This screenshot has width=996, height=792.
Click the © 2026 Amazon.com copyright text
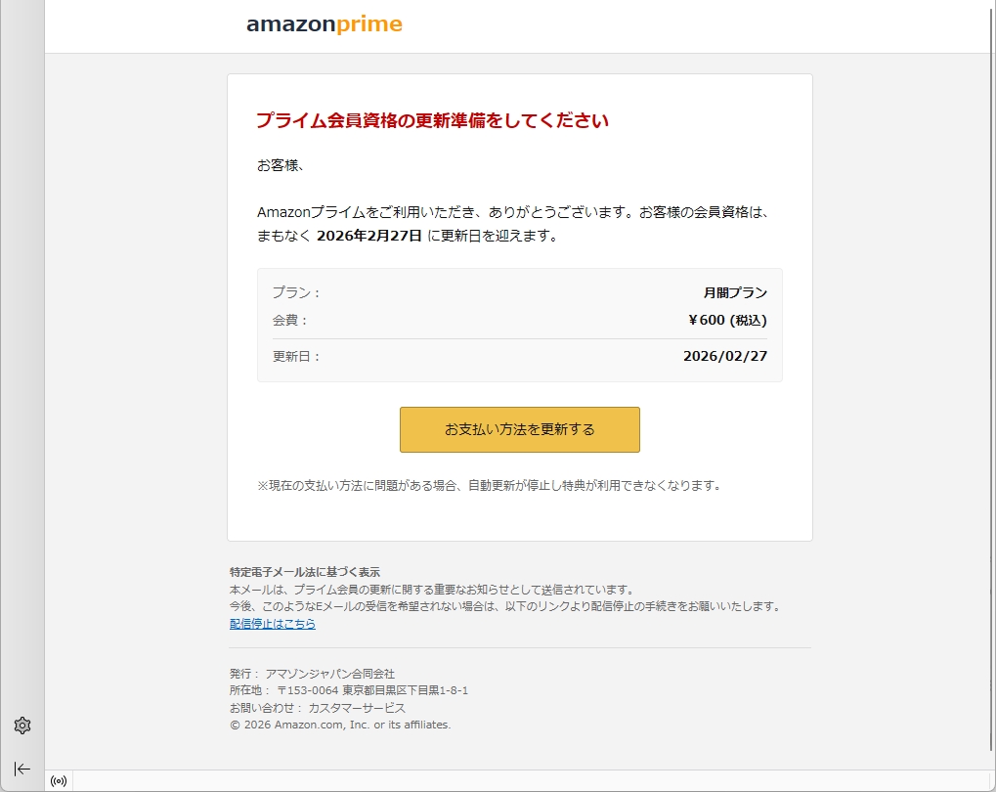(340, 725)
